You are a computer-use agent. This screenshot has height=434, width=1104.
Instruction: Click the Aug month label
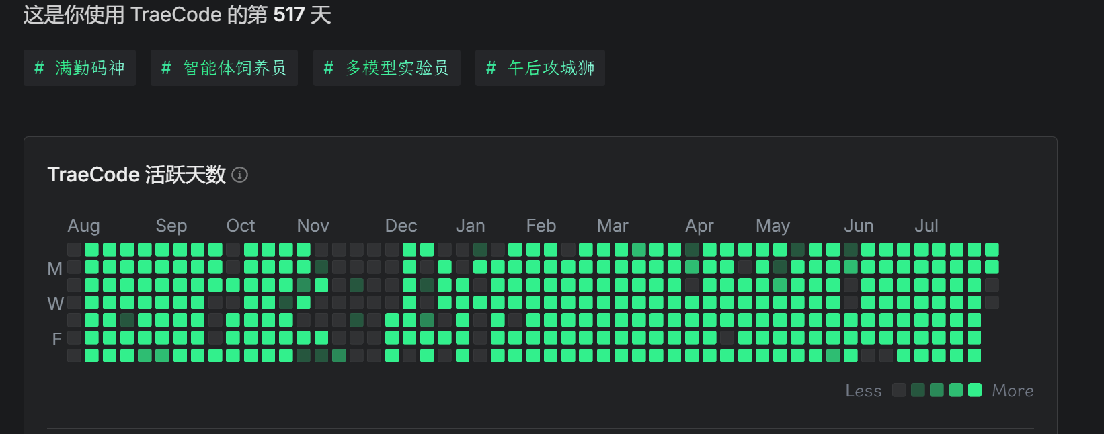(x=83, y=226)
